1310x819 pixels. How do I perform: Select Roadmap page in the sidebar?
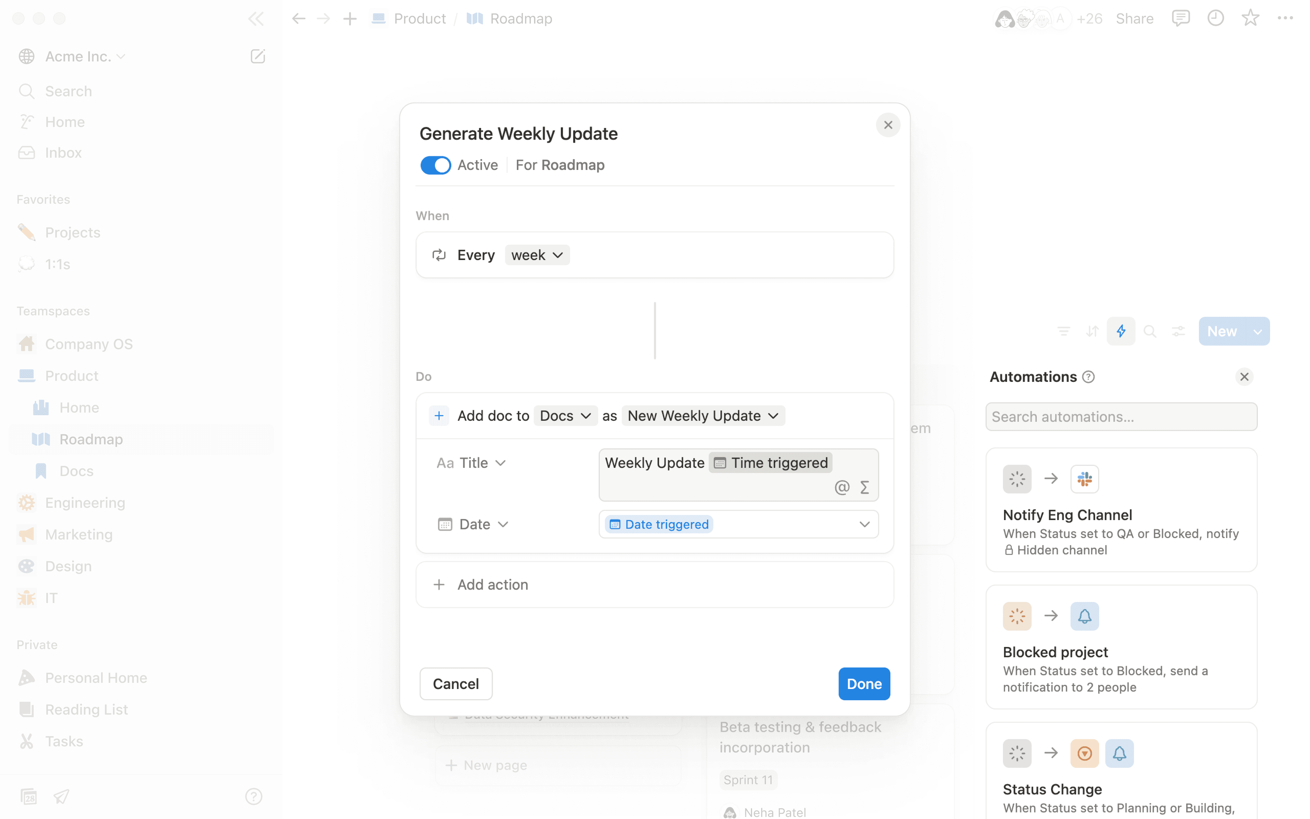coord(141,439)
